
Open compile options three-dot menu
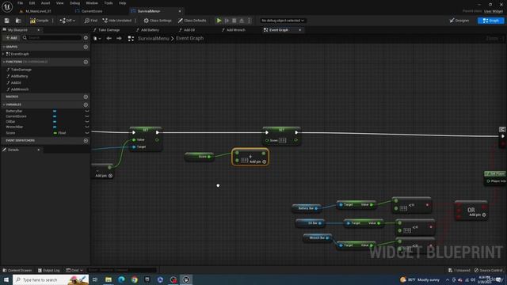[53, 21]
